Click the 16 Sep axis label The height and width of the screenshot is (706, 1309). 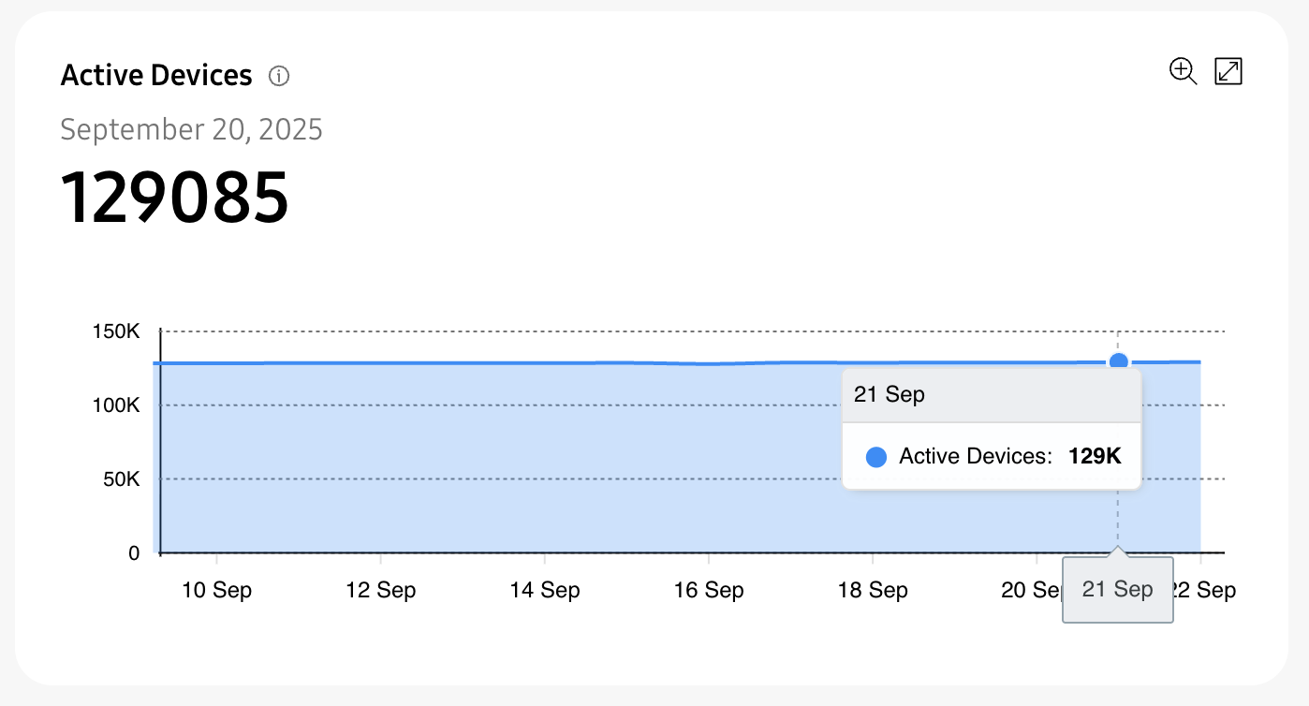709,590
